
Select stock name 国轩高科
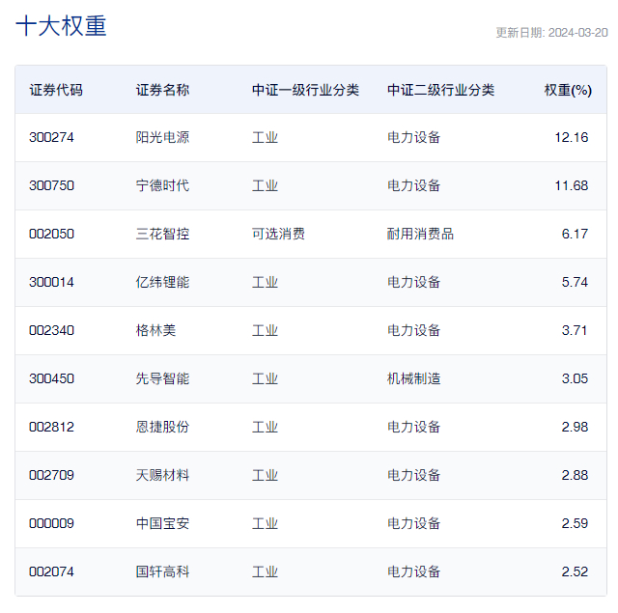162,571
